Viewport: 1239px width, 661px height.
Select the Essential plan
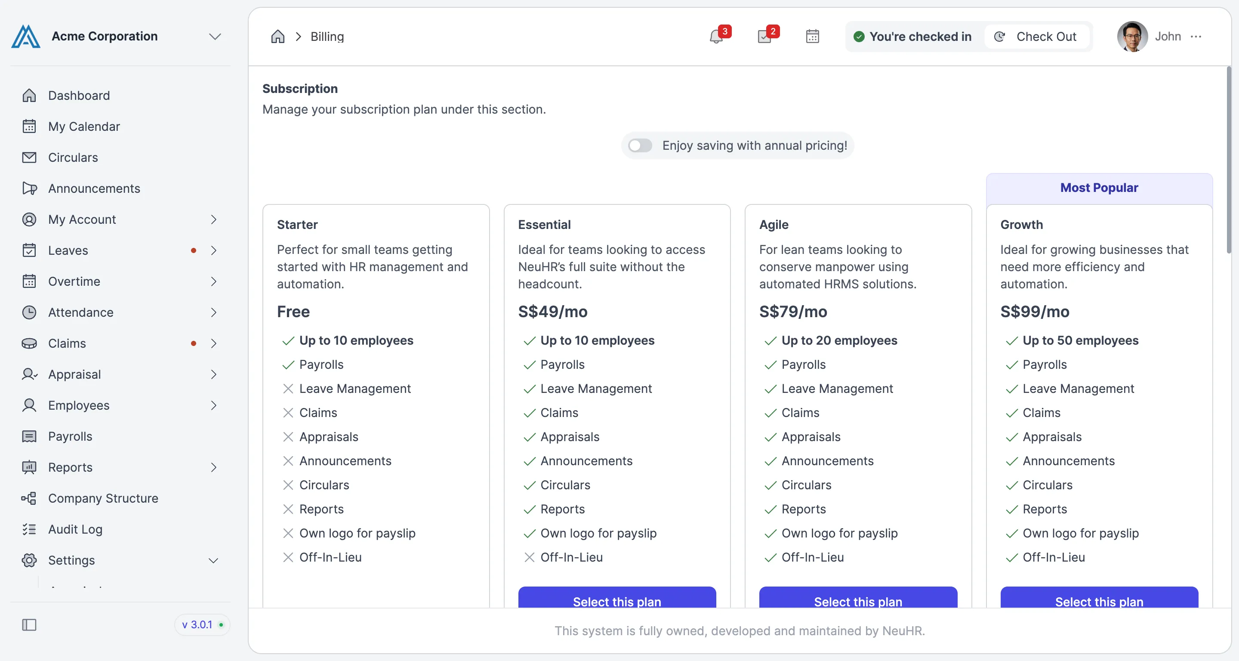(x=616, y=597)
